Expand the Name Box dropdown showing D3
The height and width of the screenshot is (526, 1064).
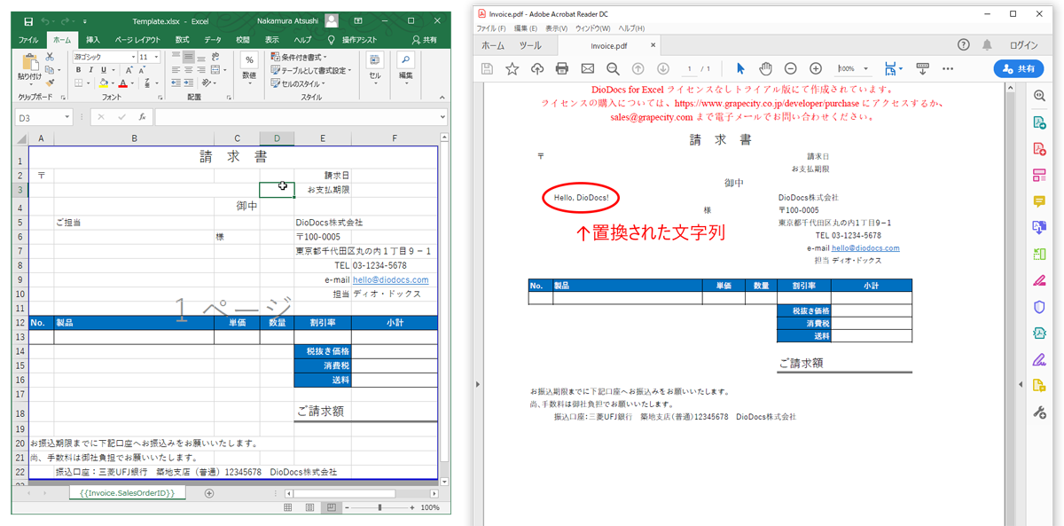coord(67,117)
